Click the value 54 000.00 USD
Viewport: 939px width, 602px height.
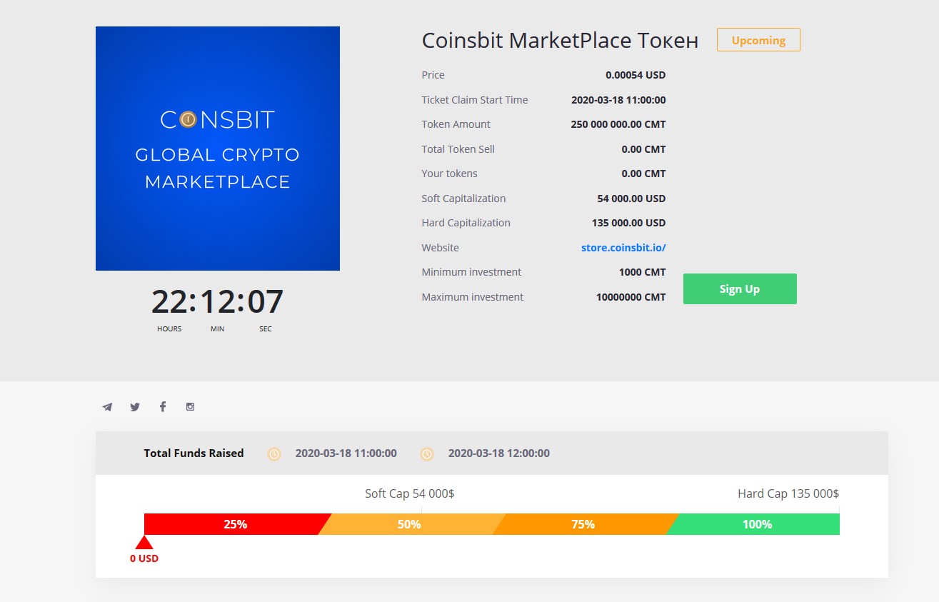[x=631, y=199]
